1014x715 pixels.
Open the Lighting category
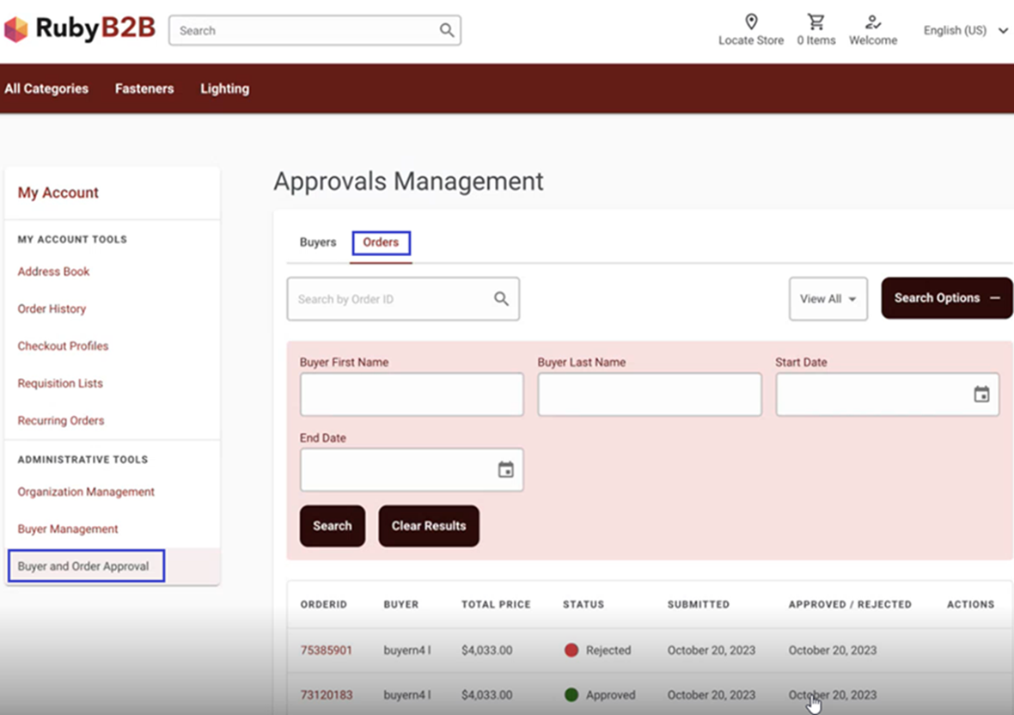(x=224, y=89)
